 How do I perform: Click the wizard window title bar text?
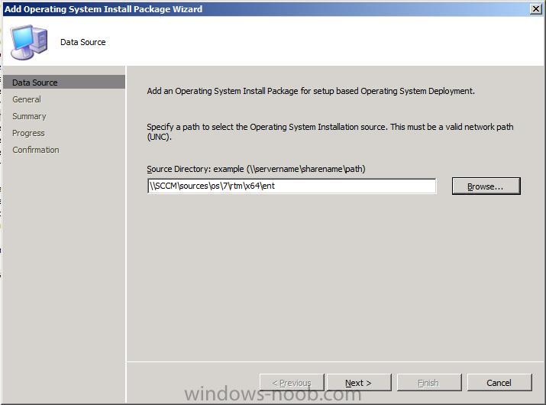[103, 8]
